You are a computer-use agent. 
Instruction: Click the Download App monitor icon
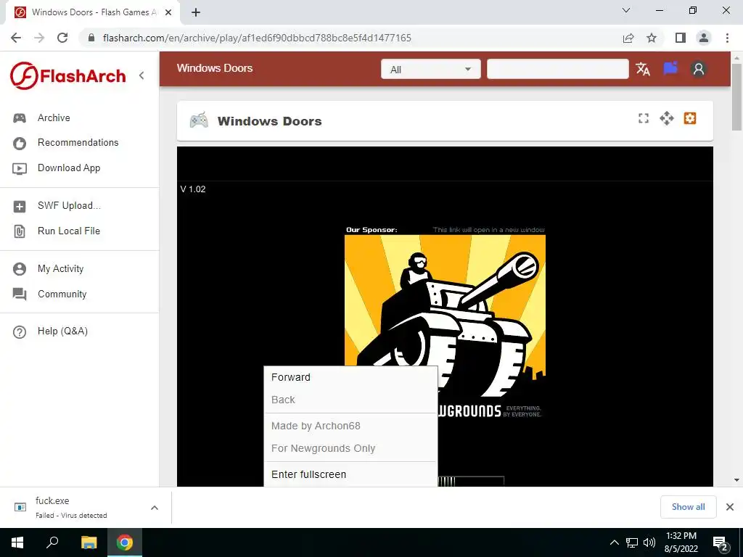pos(20,168)
